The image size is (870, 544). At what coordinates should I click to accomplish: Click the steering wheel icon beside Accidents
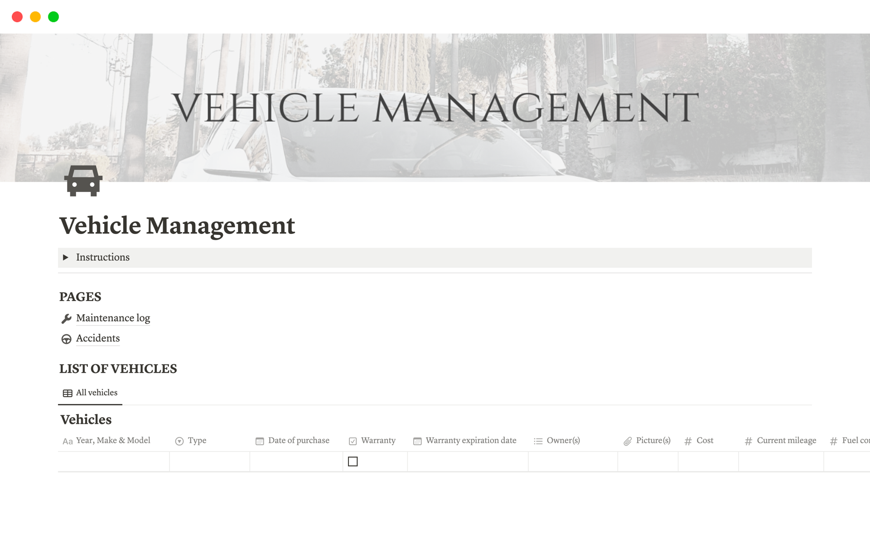pyautogui.click(x=66, y=339)
